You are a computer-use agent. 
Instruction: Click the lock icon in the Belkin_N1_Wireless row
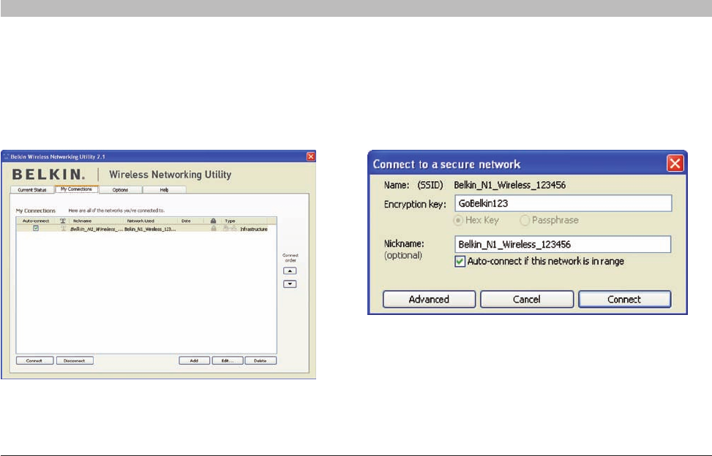[x=214, y=229]
